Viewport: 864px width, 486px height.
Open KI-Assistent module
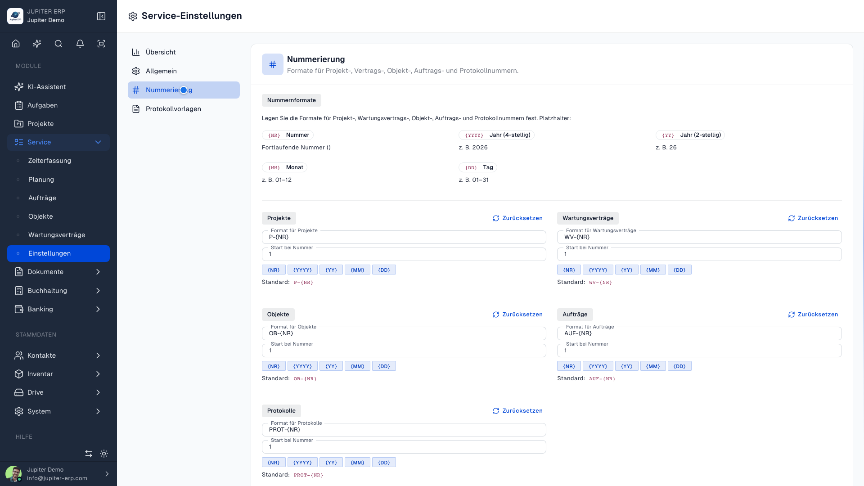click(x=58, y=87)
